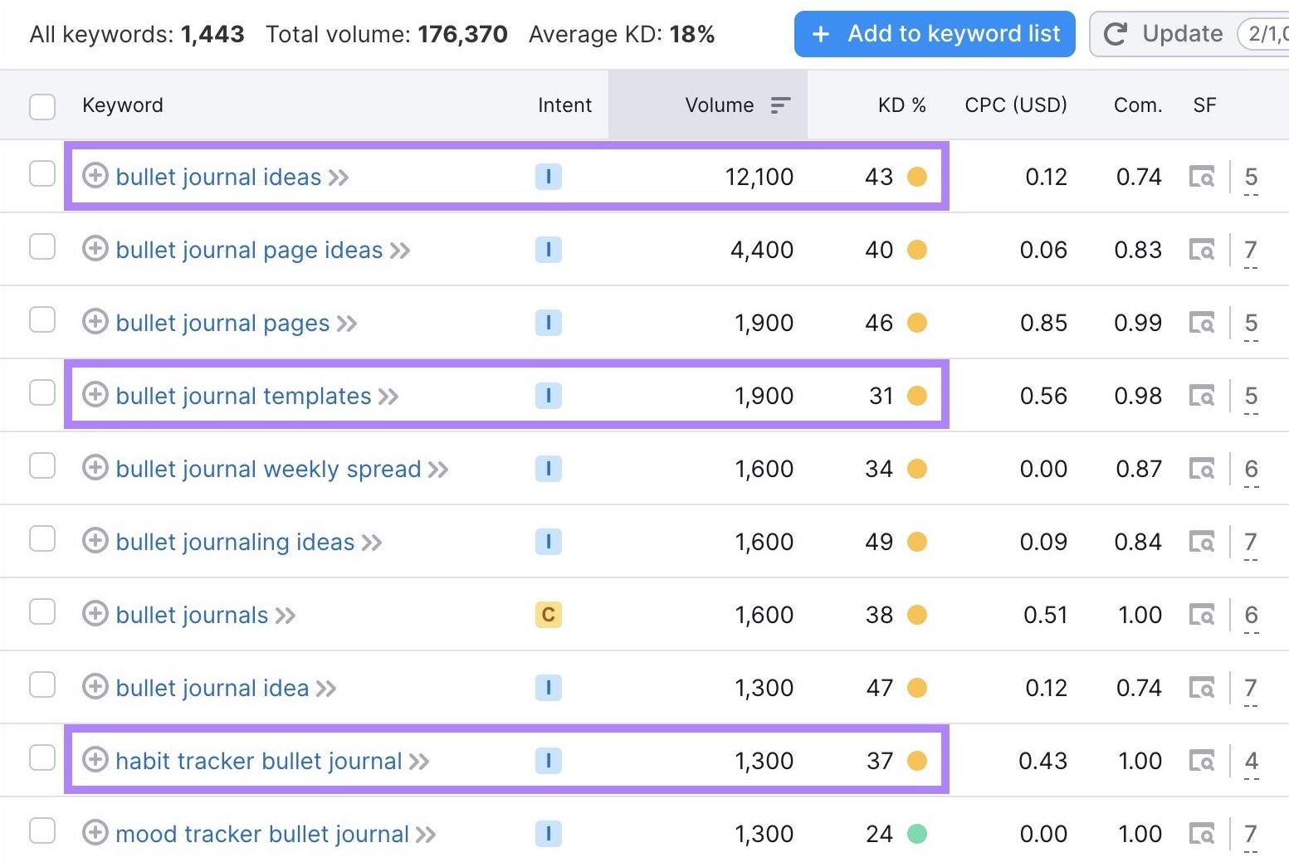Image resolution: width=1289 pixels, height=867 pixels.
Task: Click the plus icon next to bullet journal weekly spread
Action: [x=95, y=469]
